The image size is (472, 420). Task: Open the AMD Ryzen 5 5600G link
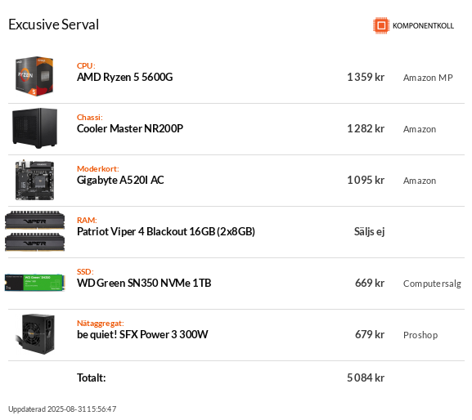(x=124, y=78)
